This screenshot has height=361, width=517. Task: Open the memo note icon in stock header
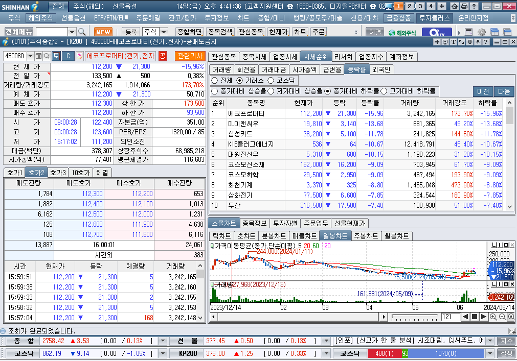click(x=79, y=56)
